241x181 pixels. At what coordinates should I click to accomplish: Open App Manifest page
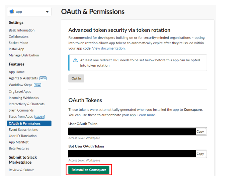tap(19, 142)
